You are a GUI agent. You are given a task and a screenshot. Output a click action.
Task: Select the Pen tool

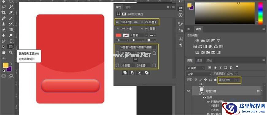pos(3,41)
